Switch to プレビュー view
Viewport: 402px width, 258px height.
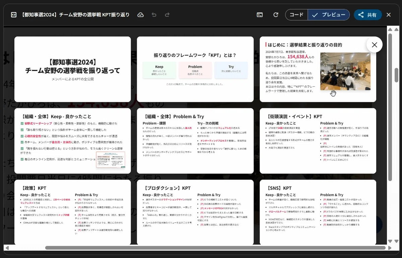coord(329,15)
